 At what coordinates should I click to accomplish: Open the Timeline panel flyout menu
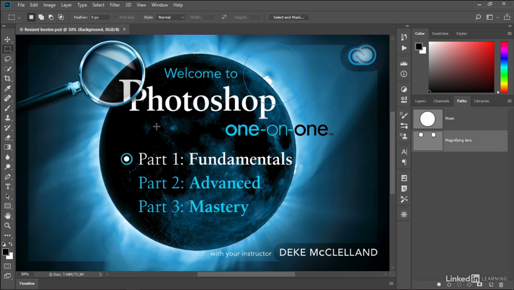click(391, 284)
